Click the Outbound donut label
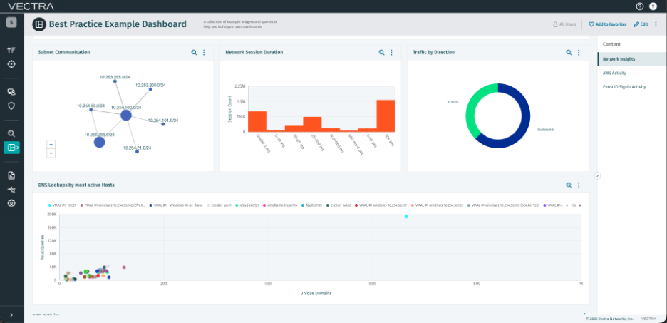The width and height of the screenshot is (667, 323). [x=545, y=129]
